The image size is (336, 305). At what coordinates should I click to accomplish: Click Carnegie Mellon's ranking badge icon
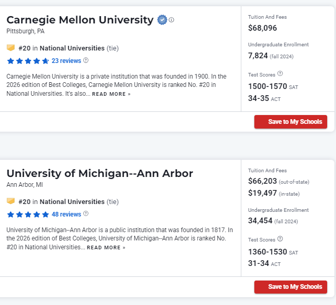coord(10,48)
